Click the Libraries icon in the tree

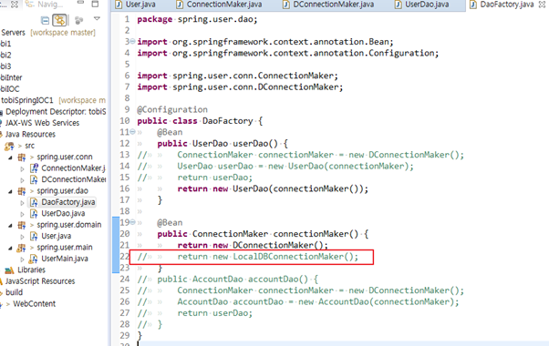click(9, 270)
